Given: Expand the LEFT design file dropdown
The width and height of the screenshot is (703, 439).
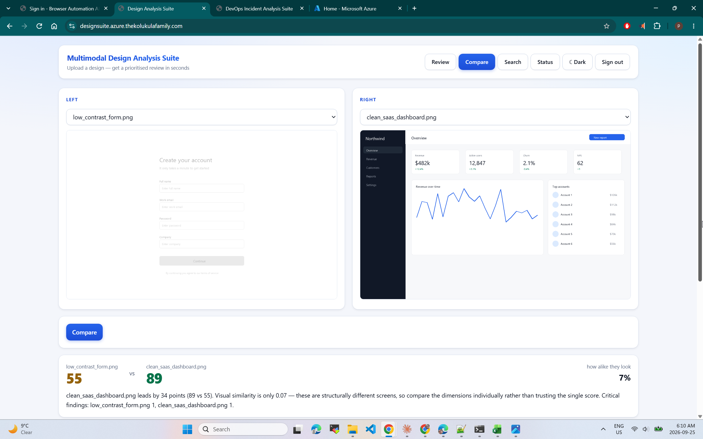Looking at the screenshot, I should pyautogui.click(x=202, y=117).
